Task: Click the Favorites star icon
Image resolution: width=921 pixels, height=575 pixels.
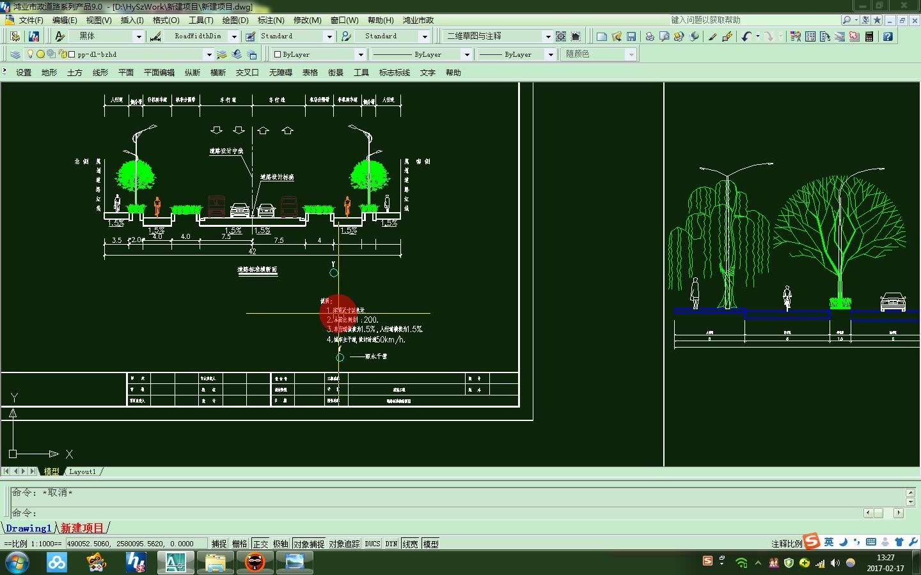Action: pos(877,20)
